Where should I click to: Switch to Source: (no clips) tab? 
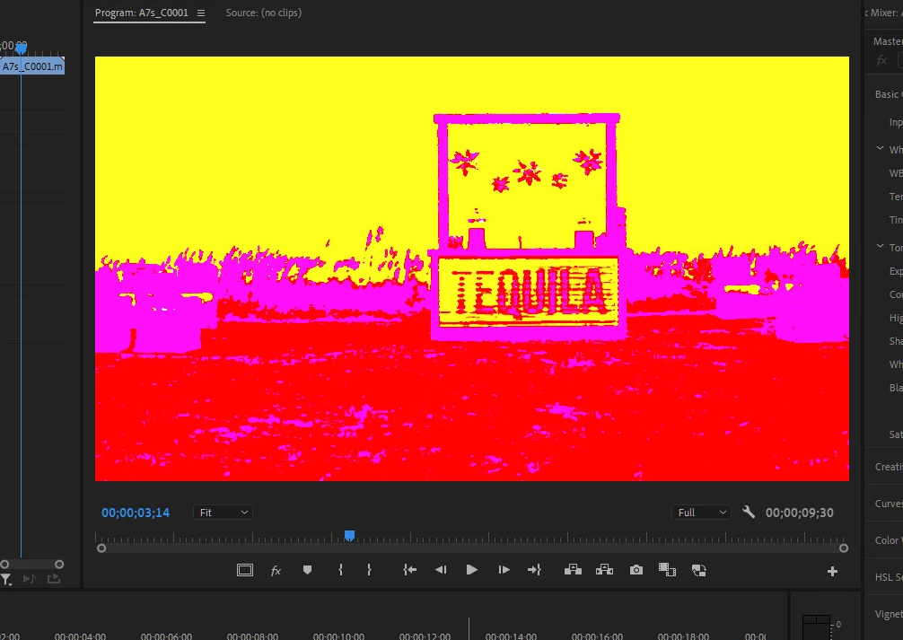point(263,13)
